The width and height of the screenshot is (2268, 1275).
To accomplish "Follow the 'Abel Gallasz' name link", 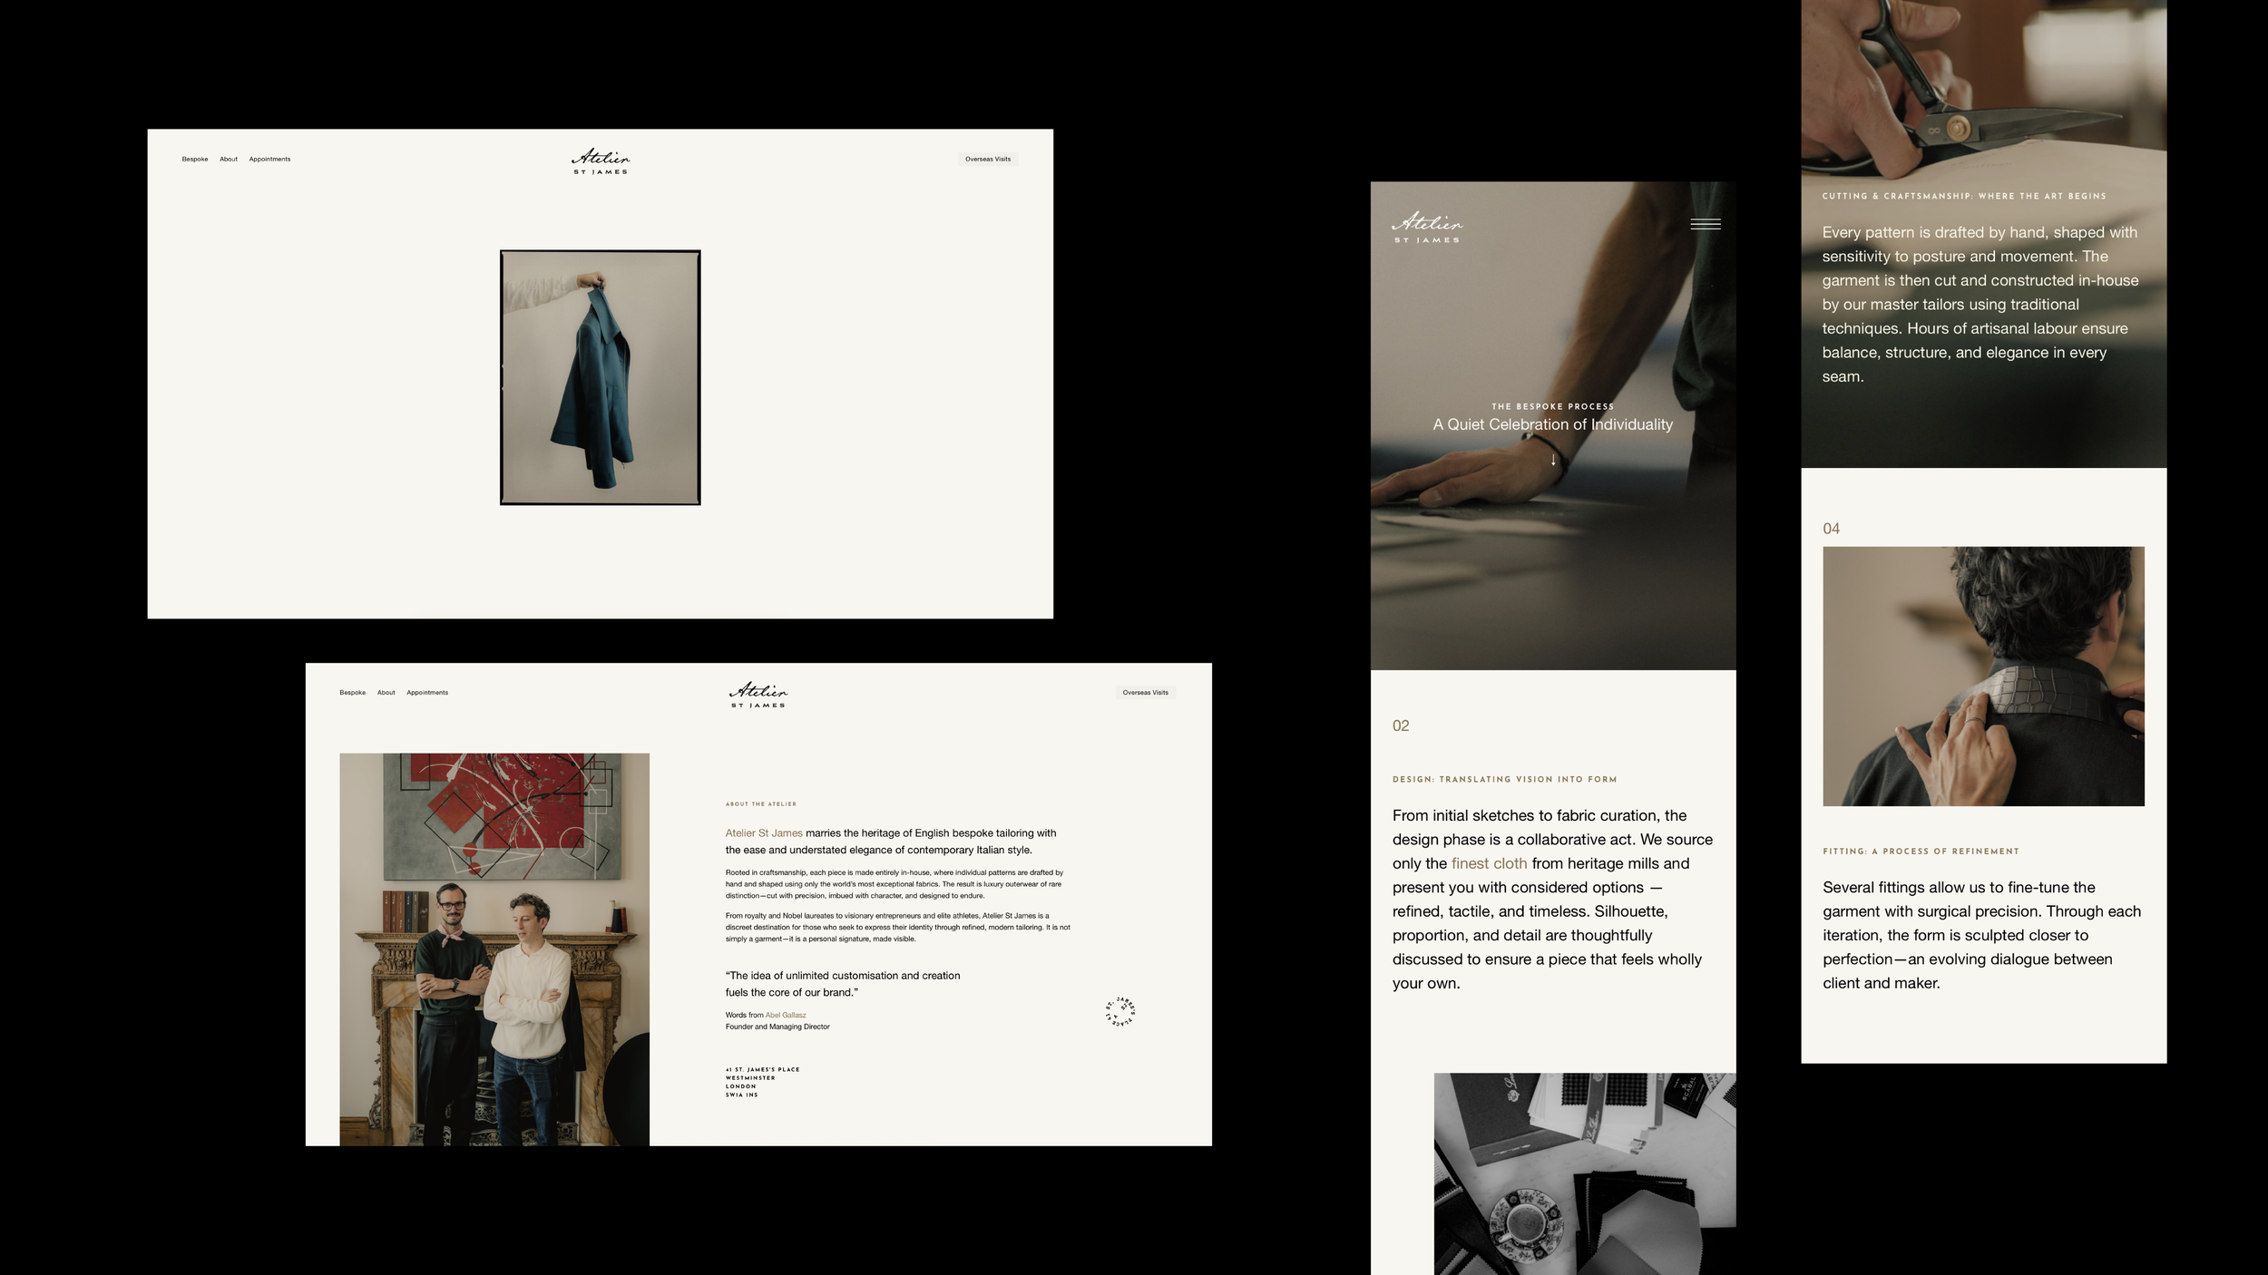I will tap(786, 1016).
